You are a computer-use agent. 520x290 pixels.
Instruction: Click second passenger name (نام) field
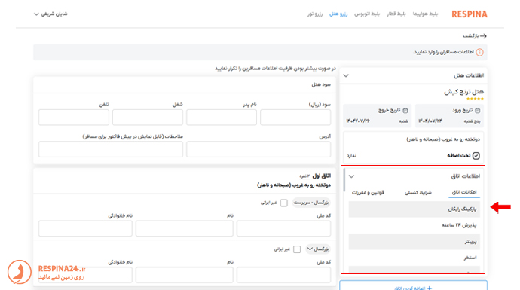click(185, 275)
